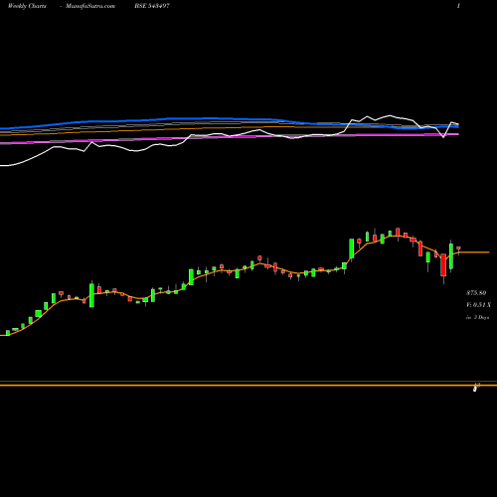Viewport: 497px width, 497px height.
Task: Click the 875.80 price value
Action: (476, 293)
